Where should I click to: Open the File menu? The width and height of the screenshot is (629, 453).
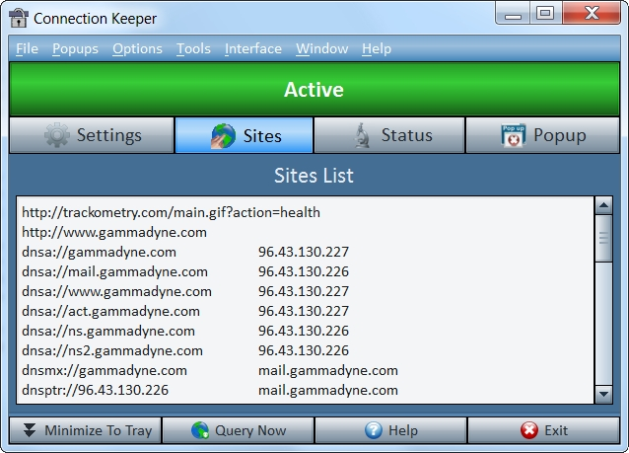point(27,48)
